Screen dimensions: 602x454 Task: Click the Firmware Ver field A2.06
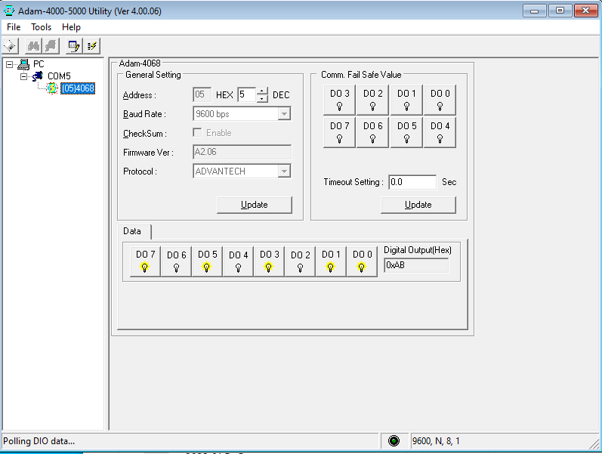[x=242, y=152]
